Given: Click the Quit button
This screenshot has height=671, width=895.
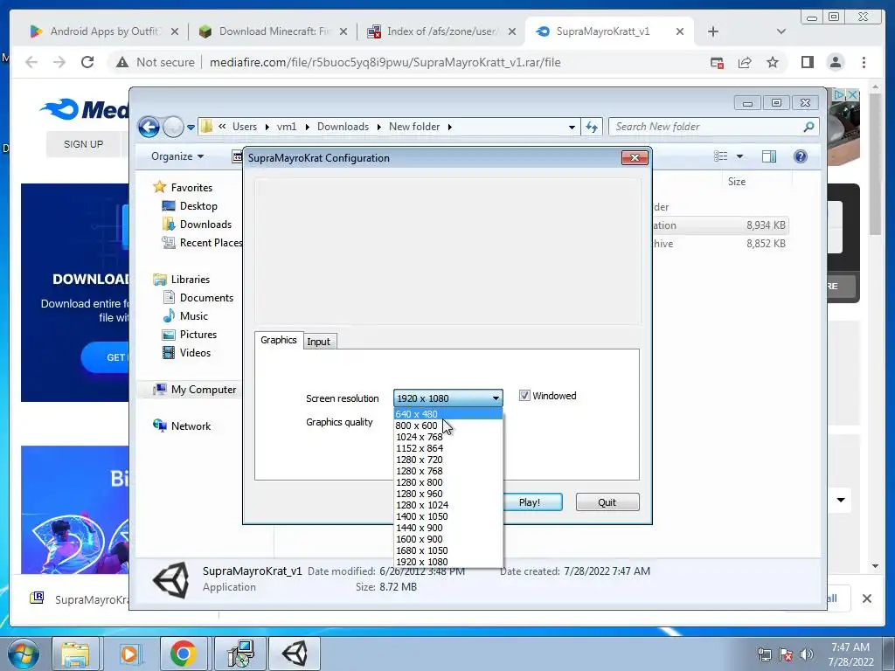Looking at the screenshot, I should click(x=607, y=502).
